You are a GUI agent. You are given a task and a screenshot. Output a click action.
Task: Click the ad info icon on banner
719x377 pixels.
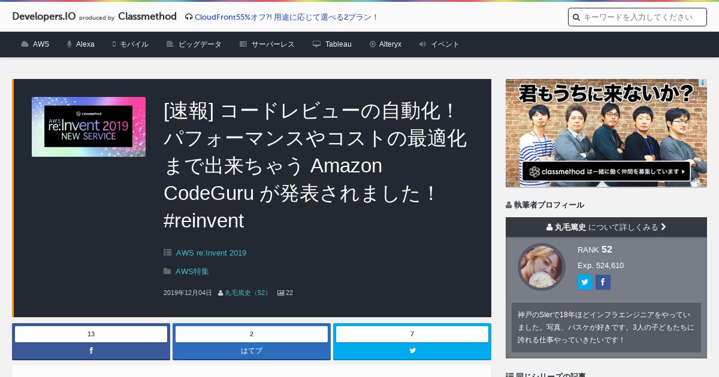pos(702,83)
